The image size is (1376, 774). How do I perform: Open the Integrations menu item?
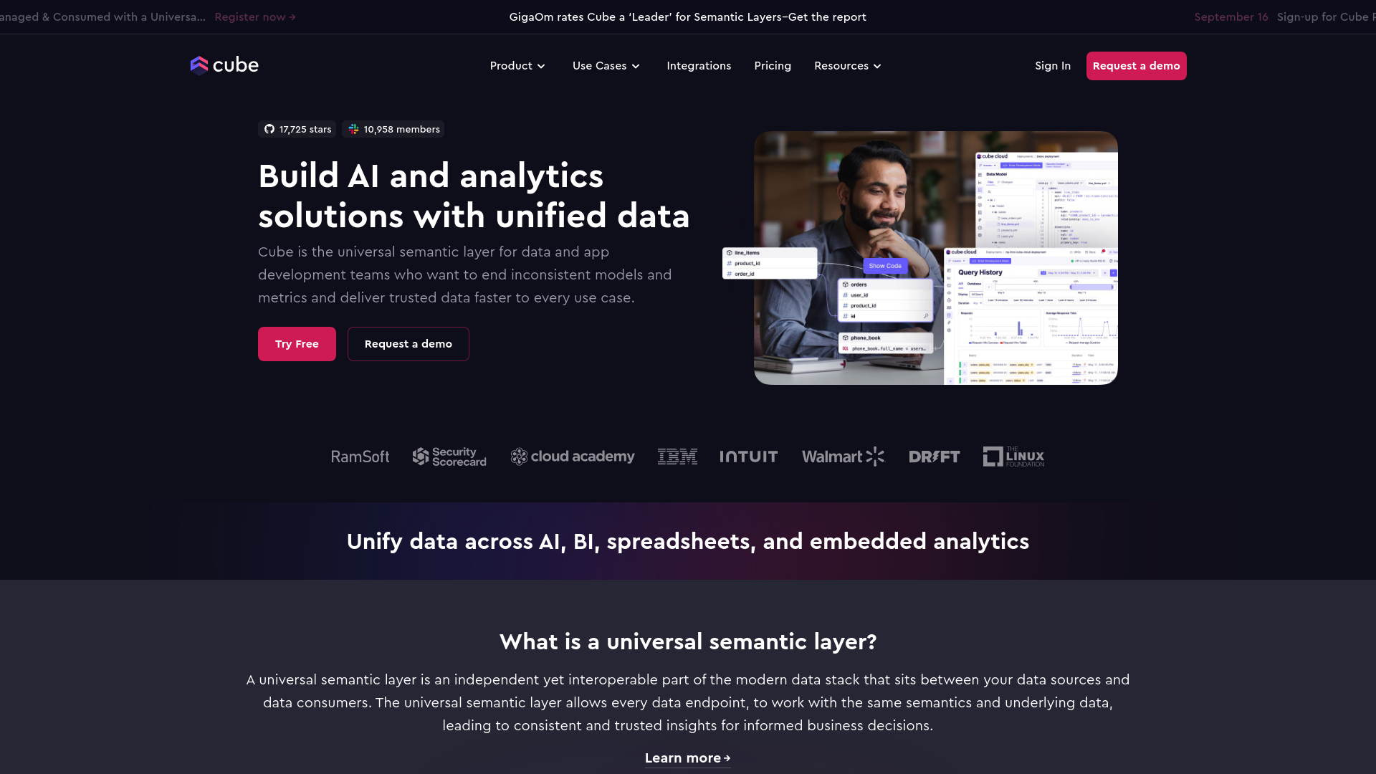pyautogui.click(x=699, y=66)
